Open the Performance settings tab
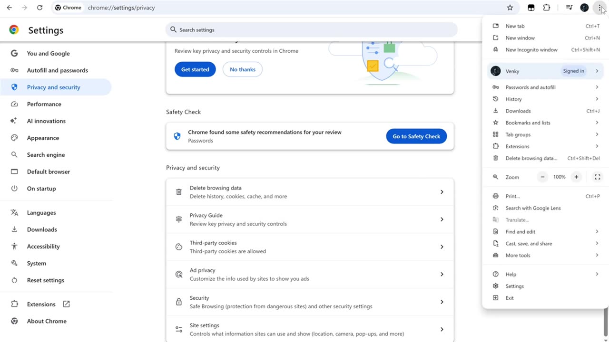The width and height of the screenshot is (609, 342). click(x=44, y=104)
